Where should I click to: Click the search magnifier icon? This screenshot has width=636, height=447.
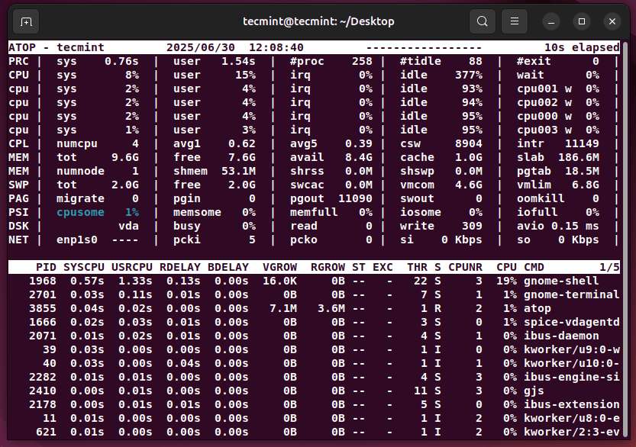coord(482,21)
